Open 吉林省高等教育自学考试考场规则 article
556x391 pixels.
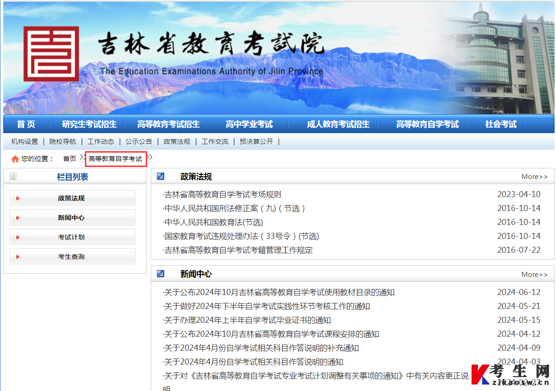click(222, 194)
